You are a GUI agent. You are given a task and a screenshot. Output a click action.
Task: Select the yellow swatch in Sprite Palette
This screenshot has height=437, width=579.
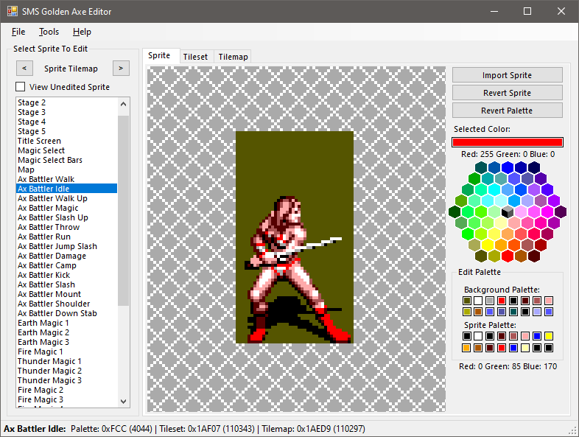coord(549,336)
